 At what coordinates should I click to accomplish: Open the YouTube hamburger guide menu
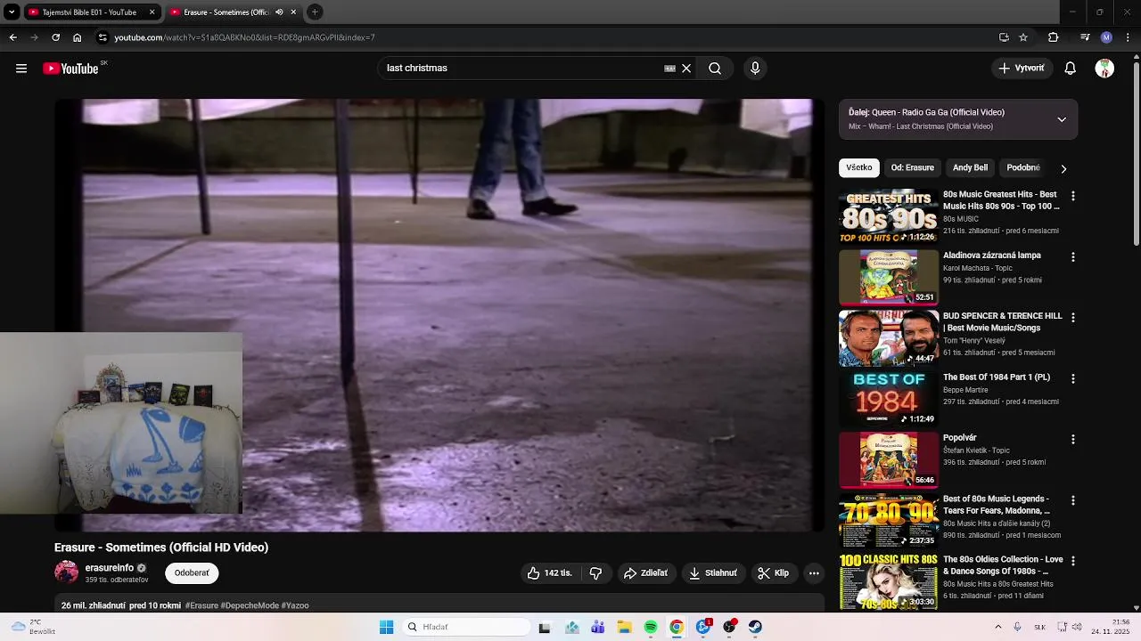coord(21,69)
